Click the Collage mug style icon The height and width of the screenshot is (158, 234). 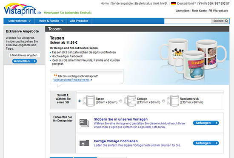pyautogui.click(x=130, y=101)
